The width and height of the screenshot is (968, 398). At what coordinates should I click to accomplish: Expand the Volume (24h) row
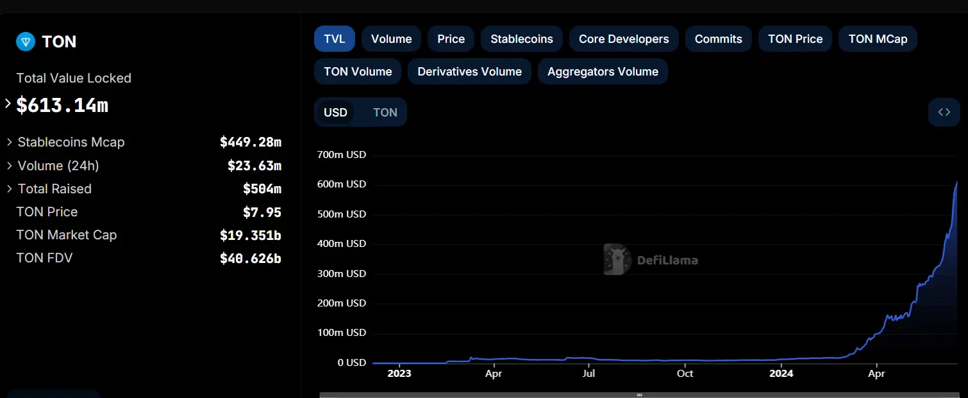[10, 166]
